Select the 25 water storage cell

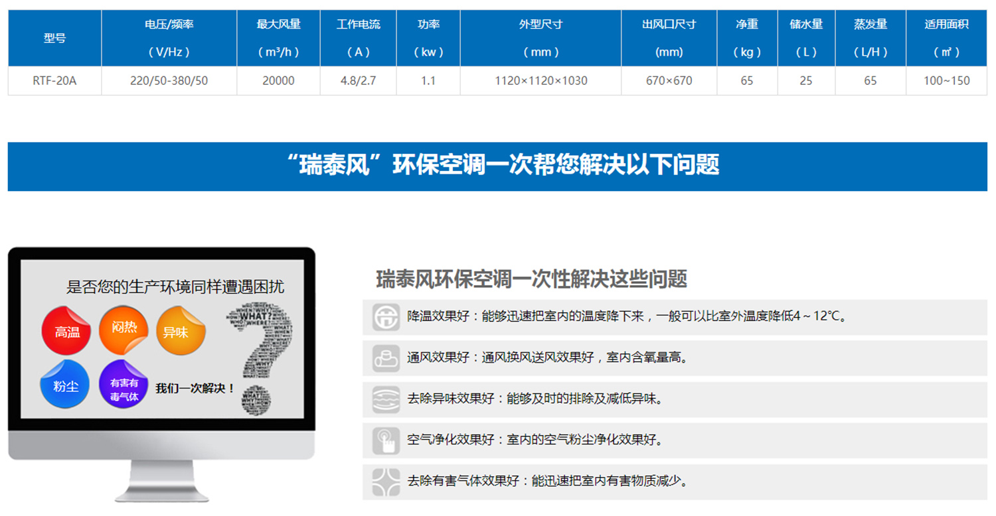click(806, 81)
